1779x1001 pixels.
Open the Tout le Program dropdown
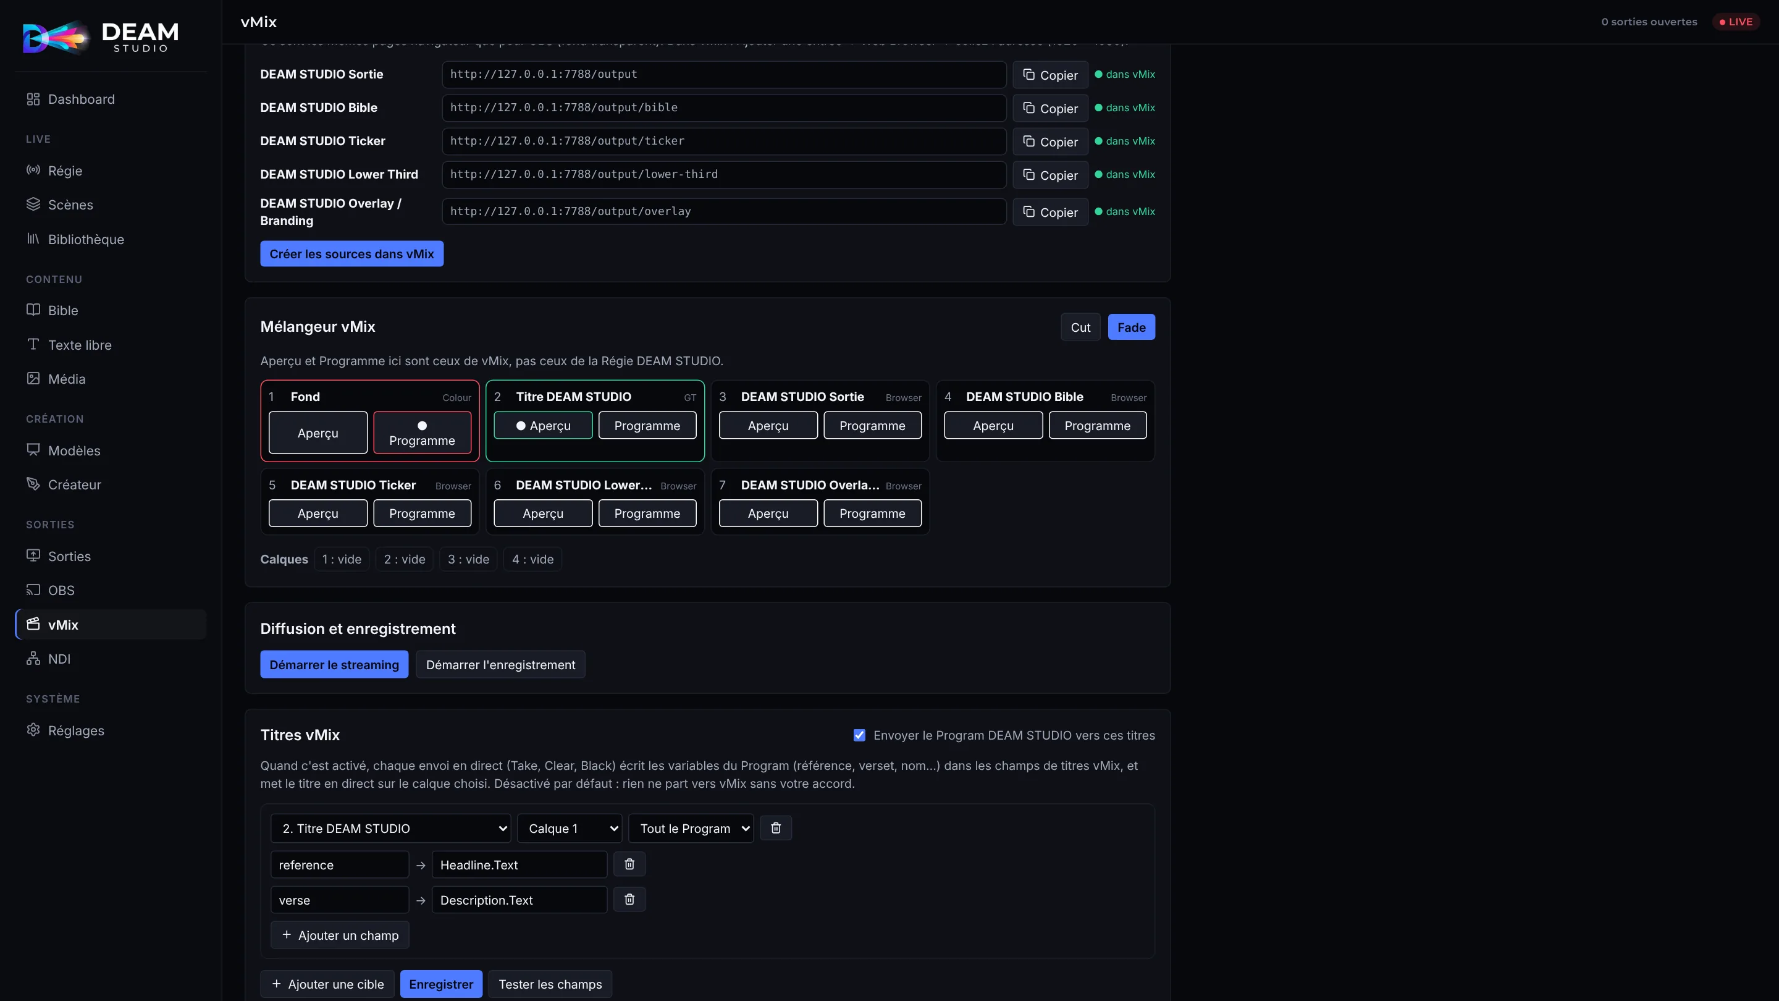691,828
